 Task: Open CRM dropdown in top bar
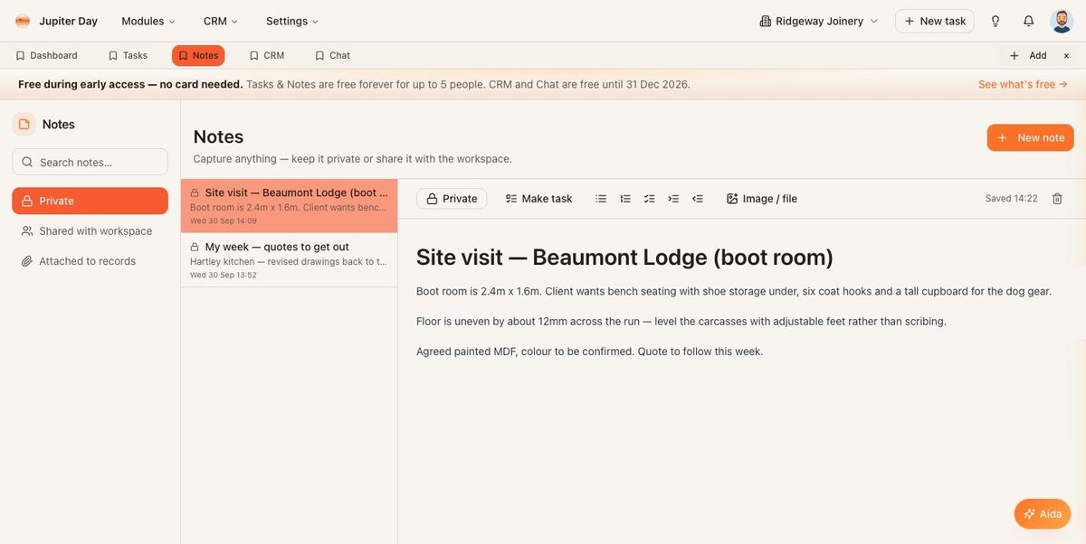tap(221, 21)
